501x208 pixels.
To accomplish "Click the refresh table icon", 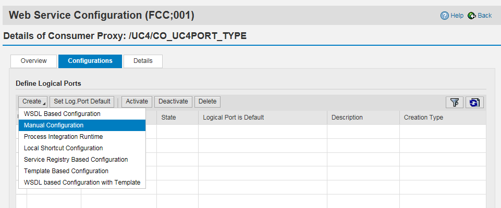I will [x=474, y=102].
